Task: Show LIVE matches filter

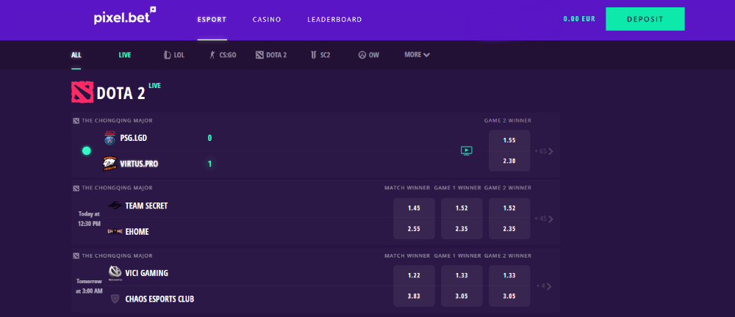Action: pos(125,55)
